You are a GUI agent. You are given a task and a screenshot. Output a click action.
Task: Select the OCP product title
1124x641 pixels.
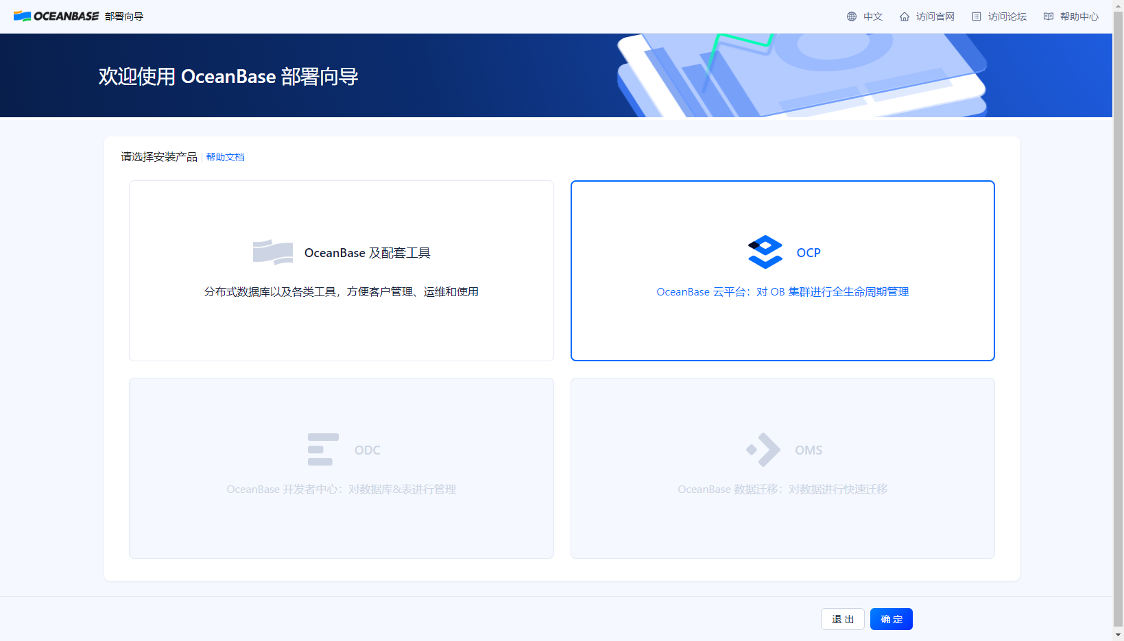(809, 253)
